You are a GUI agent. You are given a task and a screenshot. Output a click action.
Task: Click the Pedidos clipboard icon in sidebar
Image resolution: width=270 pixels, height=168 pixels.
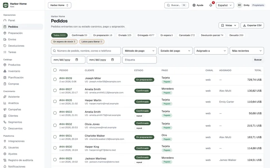pyautogui.click(x=5, y=27)
